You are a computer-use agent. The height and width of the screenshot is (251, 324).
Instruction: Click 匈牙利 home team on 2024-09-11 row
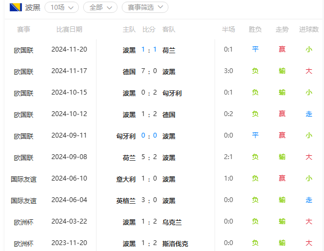tap(126, 136)
